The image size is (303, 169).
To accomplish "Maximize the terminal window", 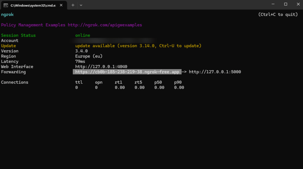I will pyautogui.click(x=286, y=4).
